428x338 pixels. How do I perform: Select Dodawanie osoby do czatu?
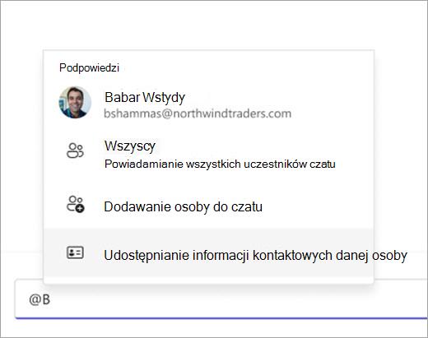[x=208, y=206]
